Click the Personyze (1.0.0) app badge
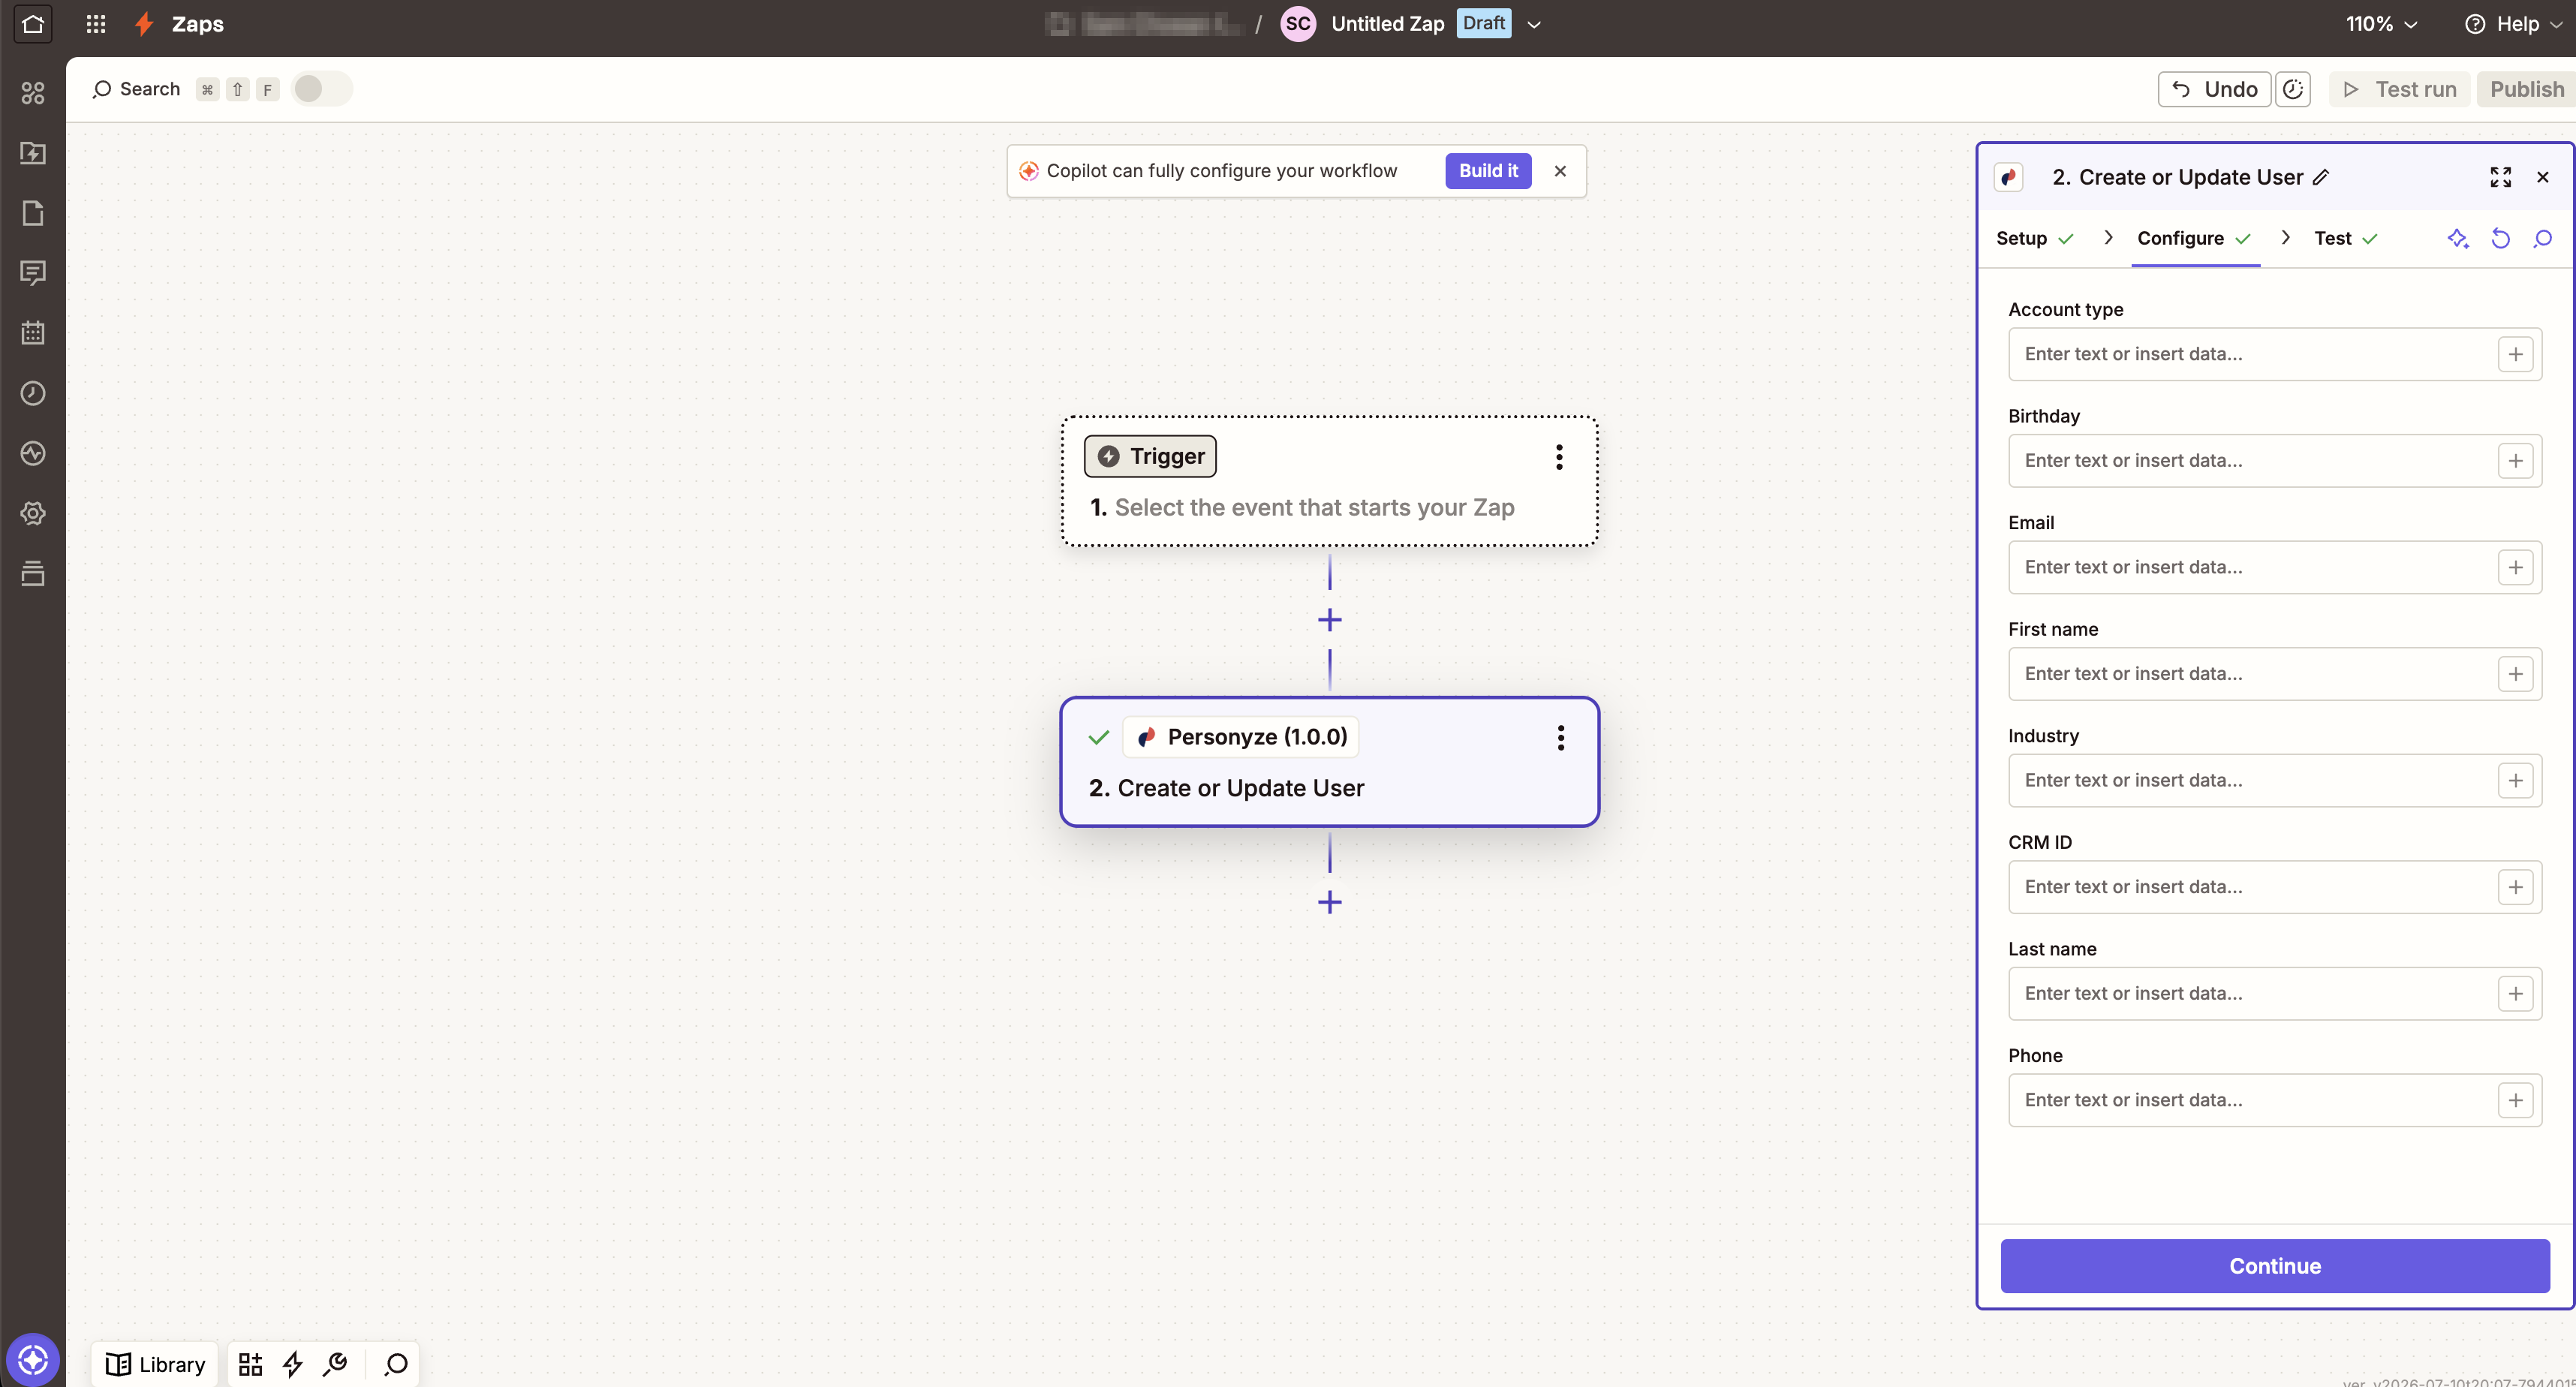Image resolution: width=2576 pixels, height=1387 pixels. tap(1241, 737)
